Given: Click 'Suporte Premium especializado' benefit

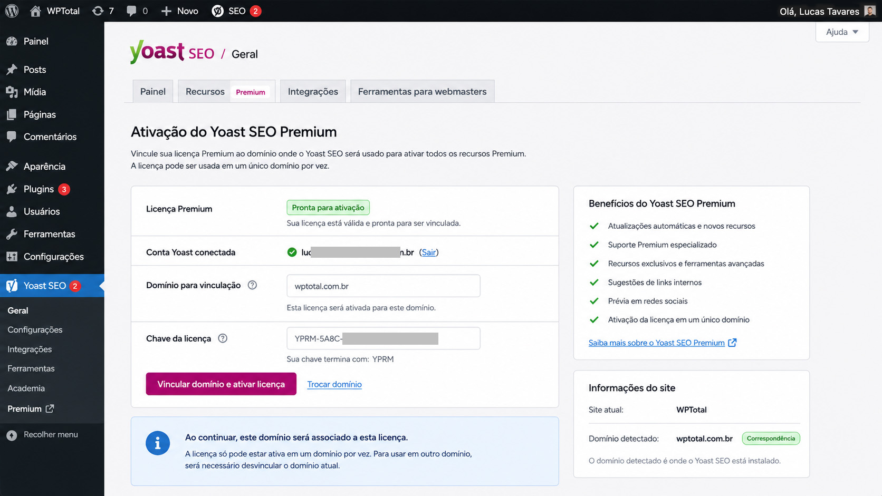Looking at the screenshot, I should pos(662,245).
